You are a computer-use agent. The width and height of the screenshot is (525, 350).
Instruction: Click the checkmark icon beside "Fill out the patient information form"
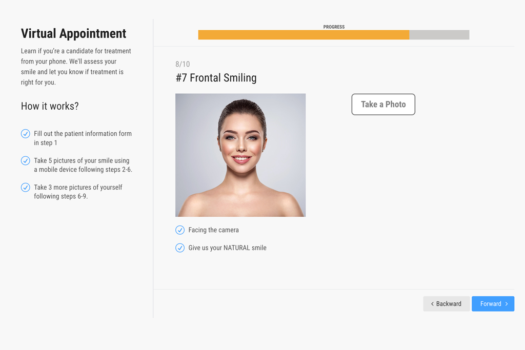[26, 134]
